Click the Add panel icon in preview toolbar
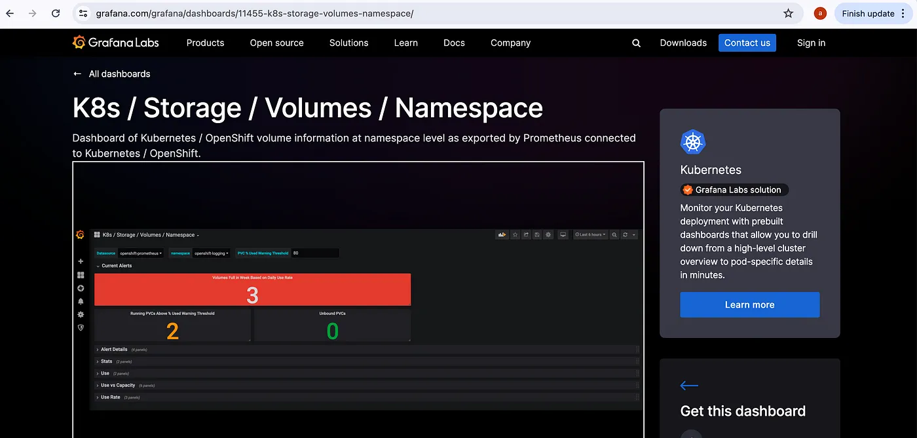This screenshot has width=917, height=438. [503, 234]
